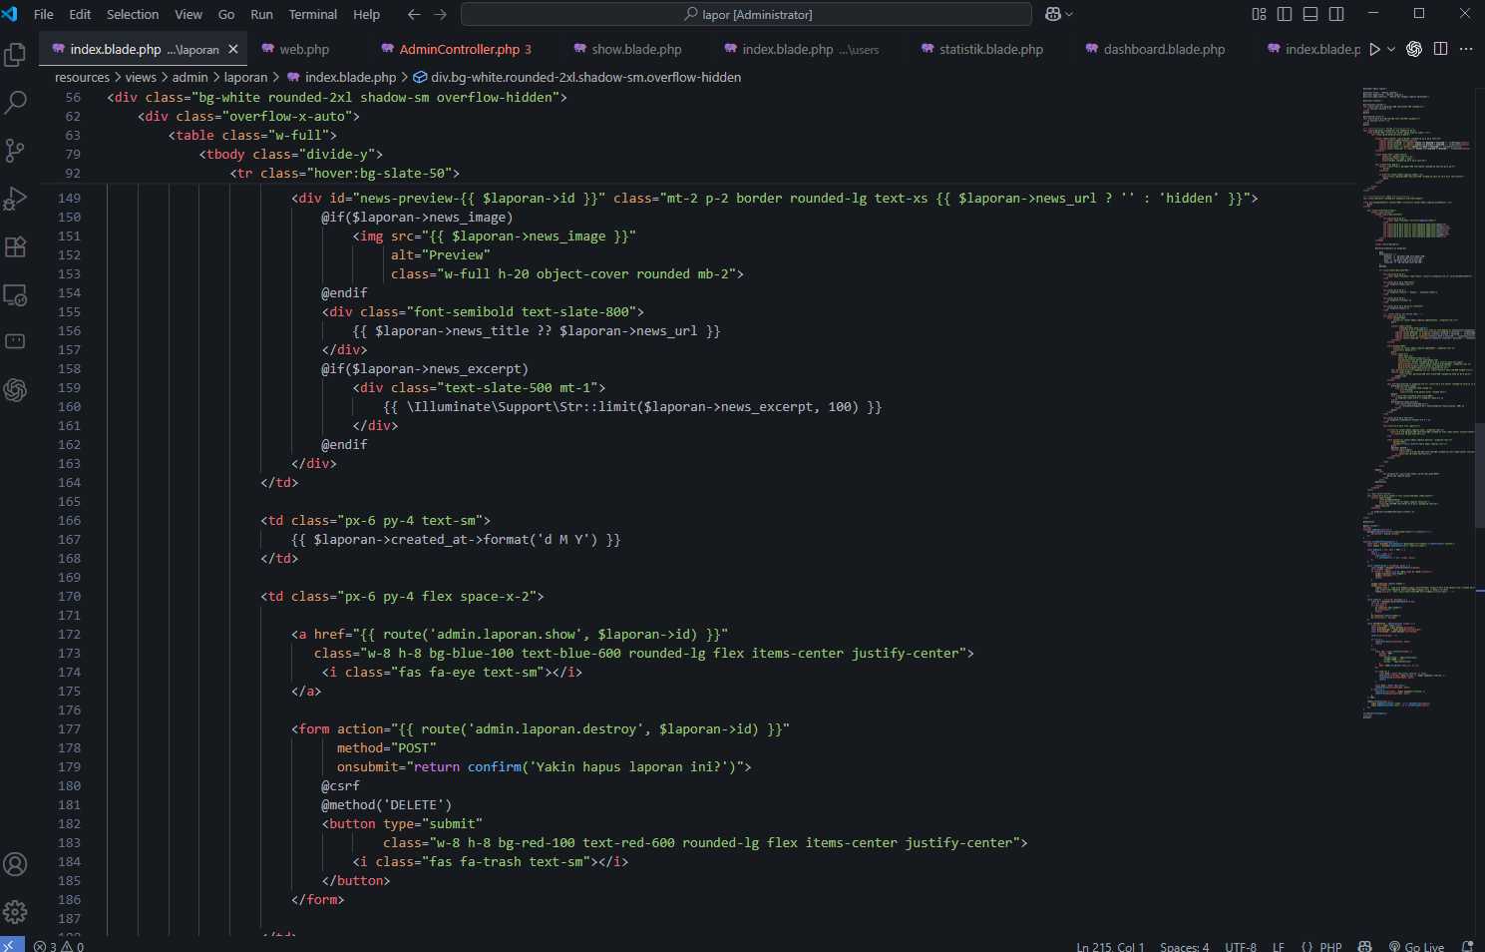Click the vertical scrollbar slider in the editor
1485x952 pixels.
click(1479, 469)
